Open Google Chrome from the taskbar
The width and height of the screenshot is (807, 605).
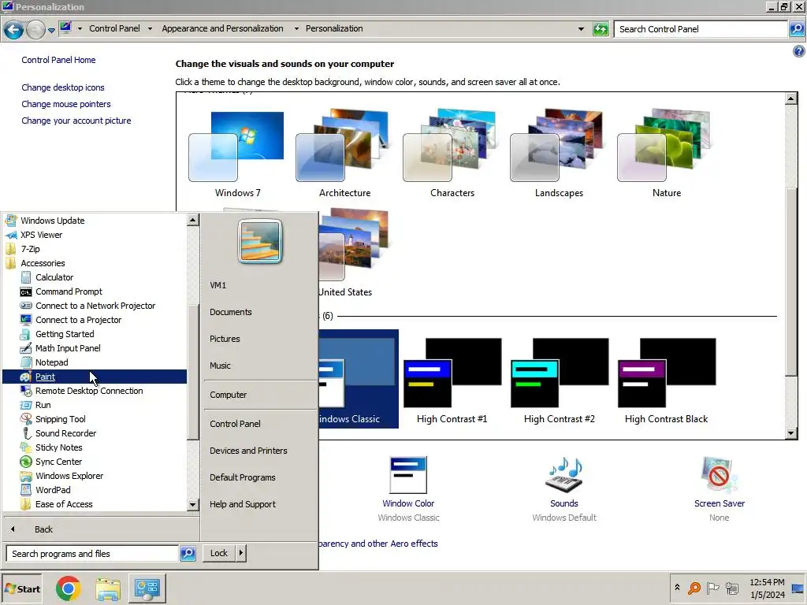point(69,588)
